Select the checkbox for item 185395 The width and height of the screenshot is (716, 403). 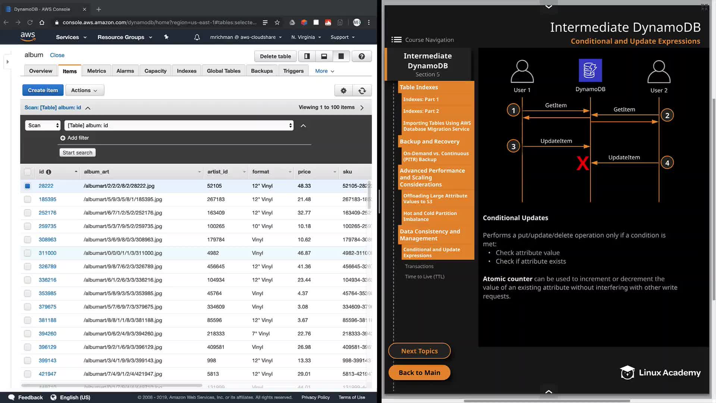28,199
